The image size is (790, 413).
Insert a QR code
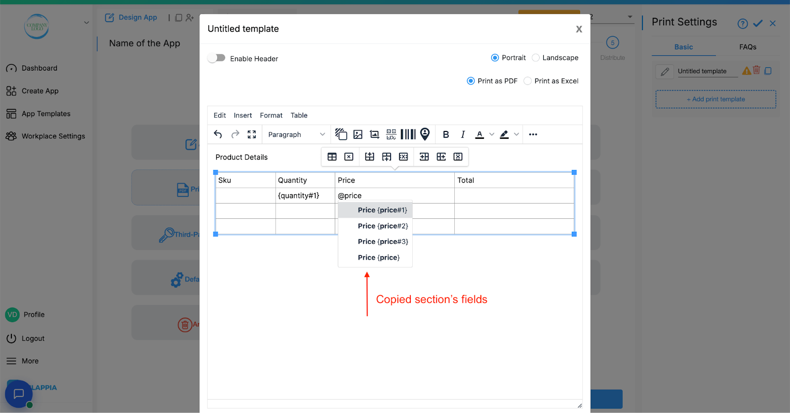pos(391,134)
